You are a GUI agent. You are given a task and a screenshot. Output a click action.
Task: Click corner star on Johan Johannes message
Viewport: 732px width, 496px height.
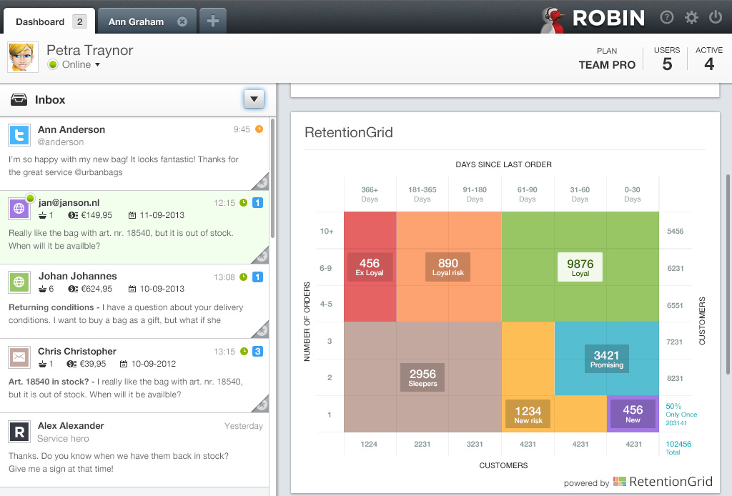click(x=262, y=330)
